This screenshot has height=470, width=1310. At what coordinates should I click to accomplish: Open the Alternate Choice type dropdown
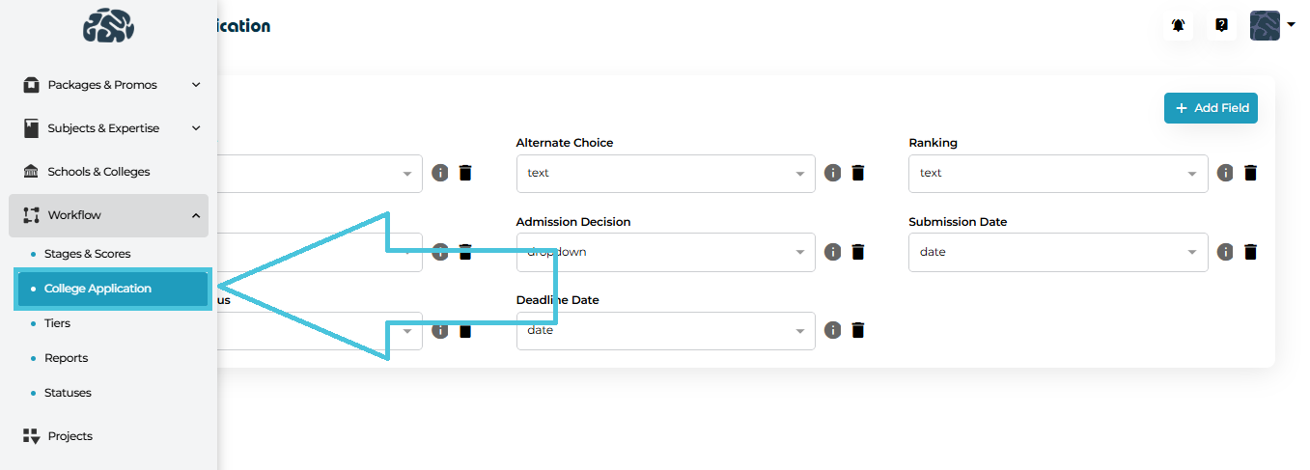point(665,174)
